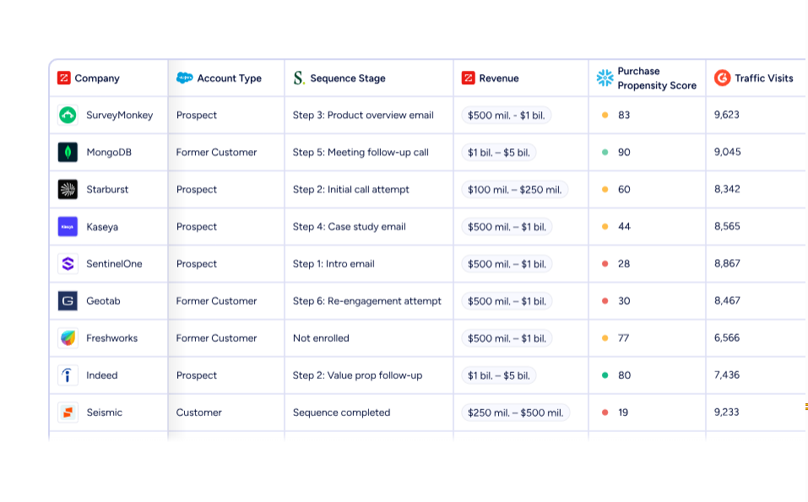The image size is (808, 502).
Task: Select the Seismic company name
Action: (x=104, y=413)
